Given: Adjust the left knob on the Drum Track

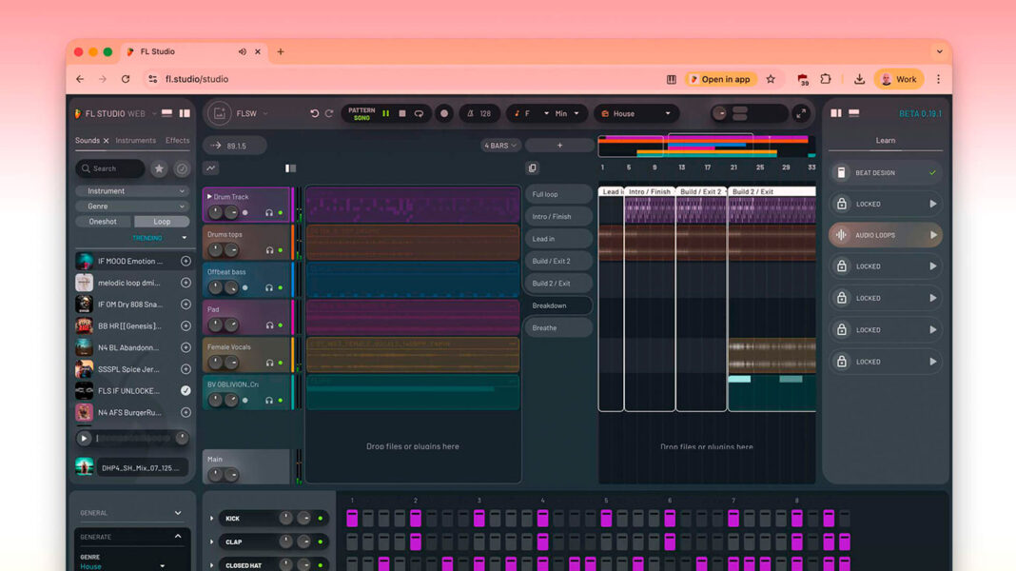Looking at the screenshot, I should click(215, 210).
